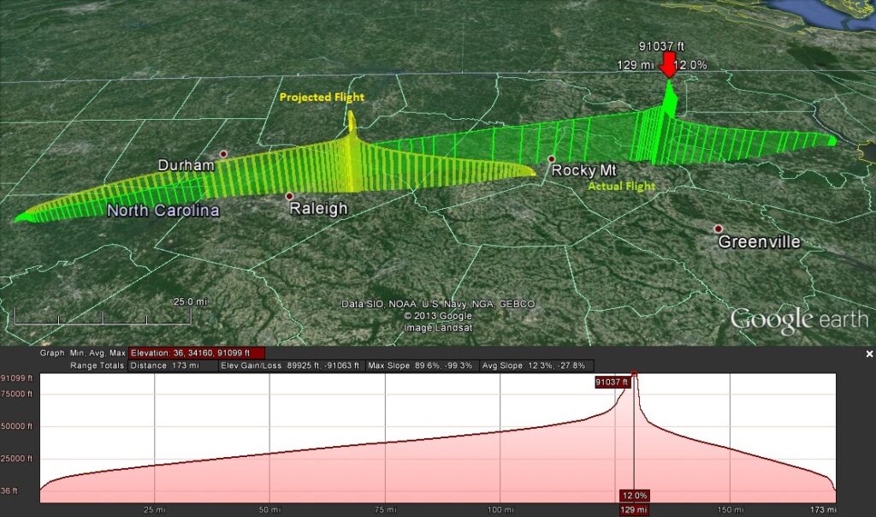Click the Raleigh city placemark dot
Viewport: 876px width, 517px height.
289,196
